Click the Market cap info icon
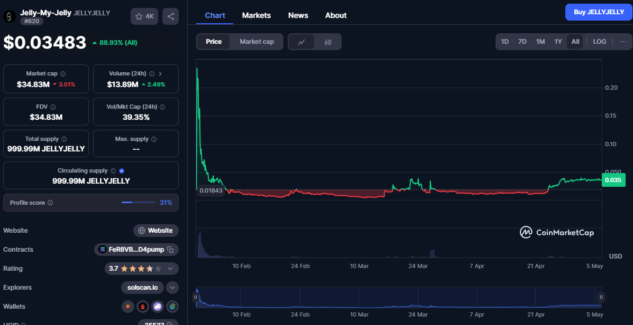 coord(63,74)
